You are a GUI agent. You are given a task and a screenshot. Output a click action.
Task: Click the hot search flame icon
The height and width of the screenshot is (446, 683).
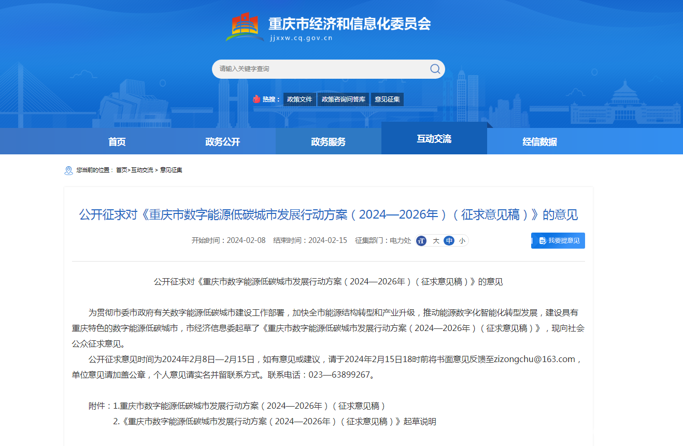point(257,99)
